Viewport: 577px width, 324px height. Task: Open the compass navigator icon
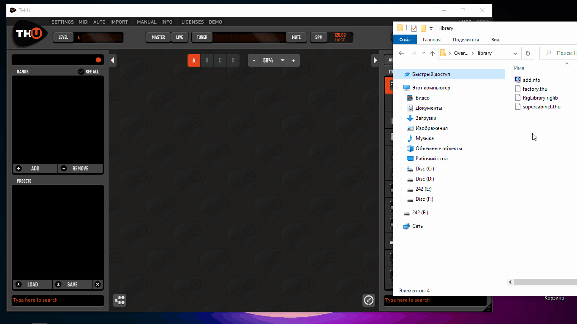pyautogui.click(x=369, y=300)
